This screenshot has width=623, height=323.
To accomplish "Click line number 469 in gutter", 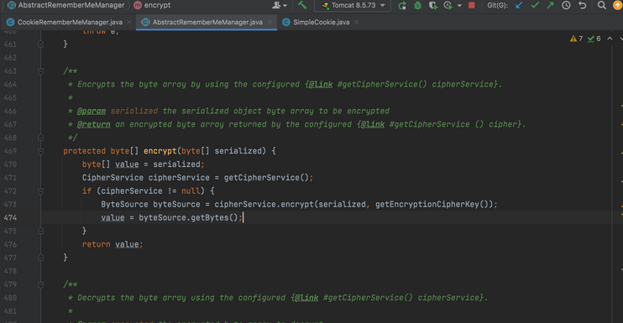I will click(x=10, y=151).
